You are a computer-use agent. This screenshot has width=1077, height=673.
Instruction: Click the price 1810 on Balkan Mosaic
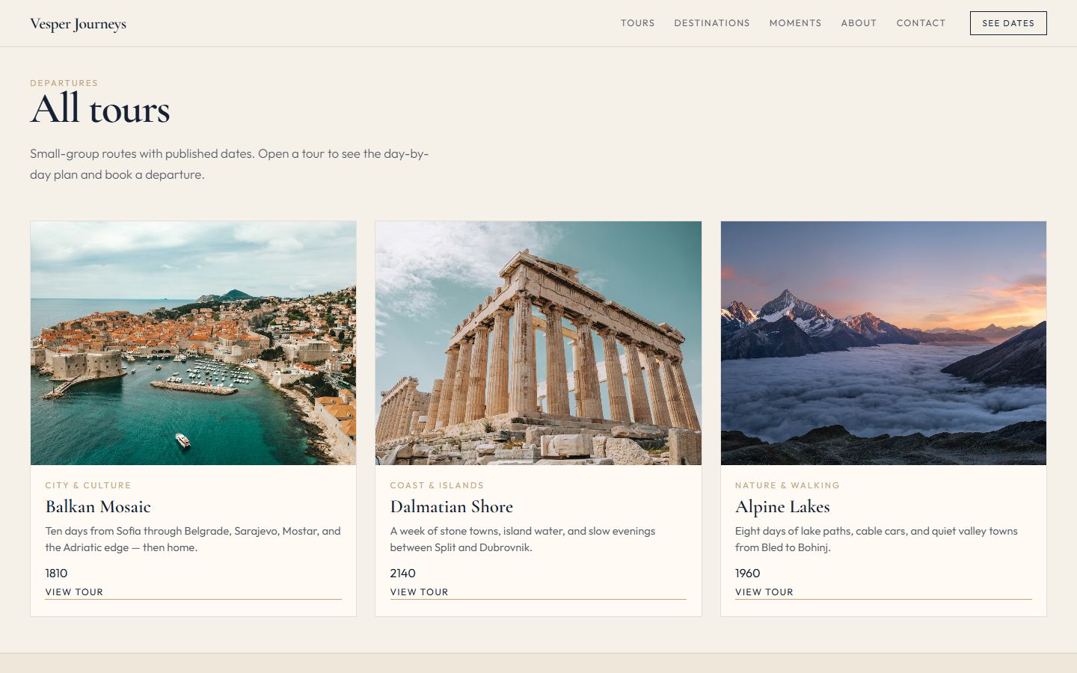tap(56, 573)
